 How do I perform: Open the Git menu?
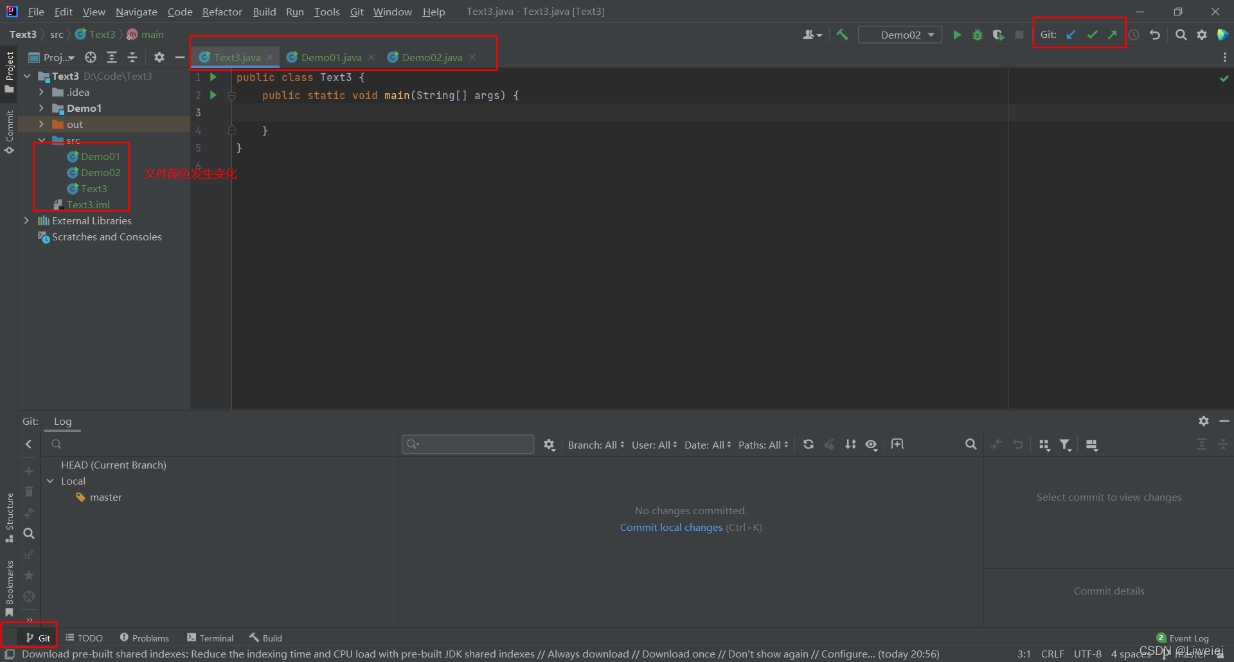pyautogui.click(x=357, y=12)
